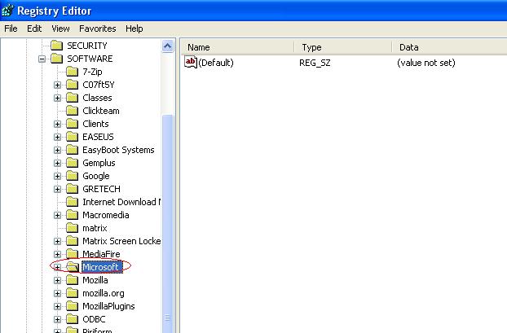Screen dimensions: 507x333
Task: Expand the Google key
Action: 58,176
